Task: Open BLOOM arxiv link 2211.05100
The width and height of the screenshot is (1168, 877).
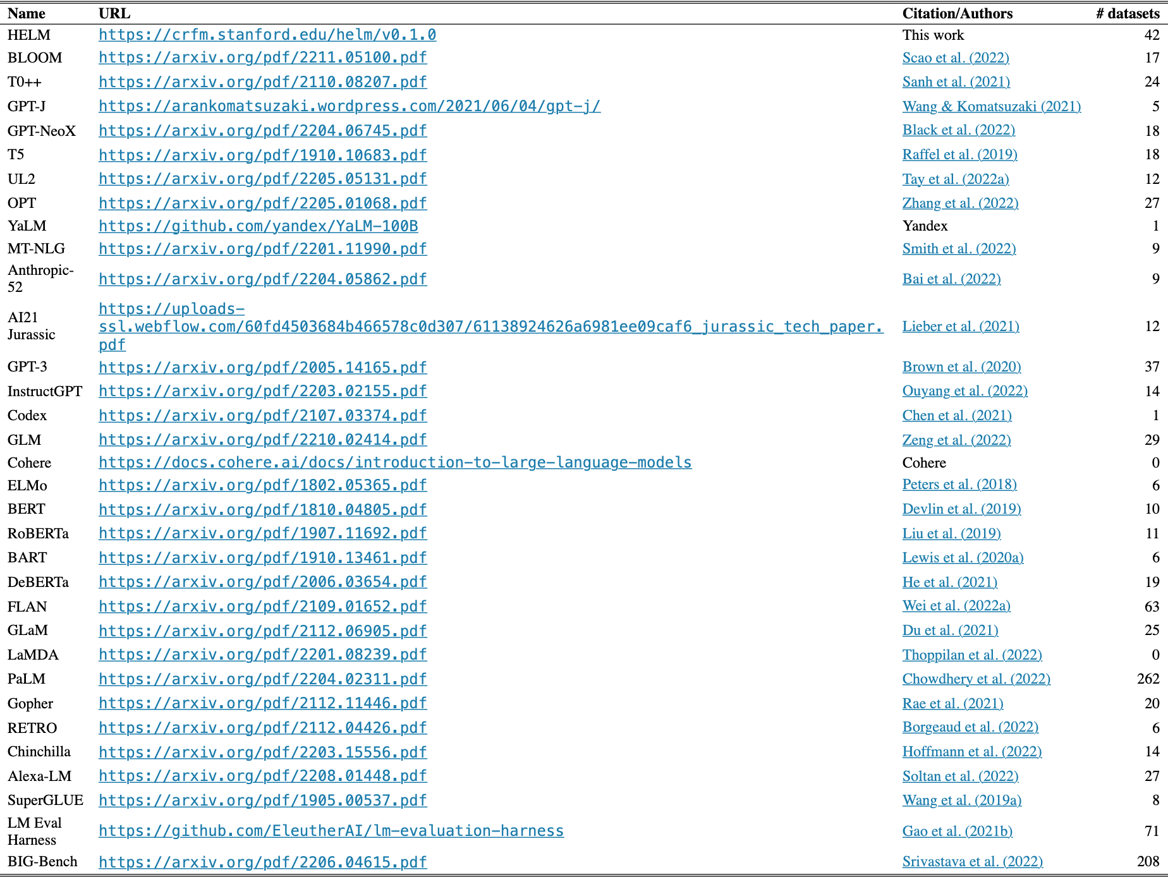Action: [x=263, y=57]
